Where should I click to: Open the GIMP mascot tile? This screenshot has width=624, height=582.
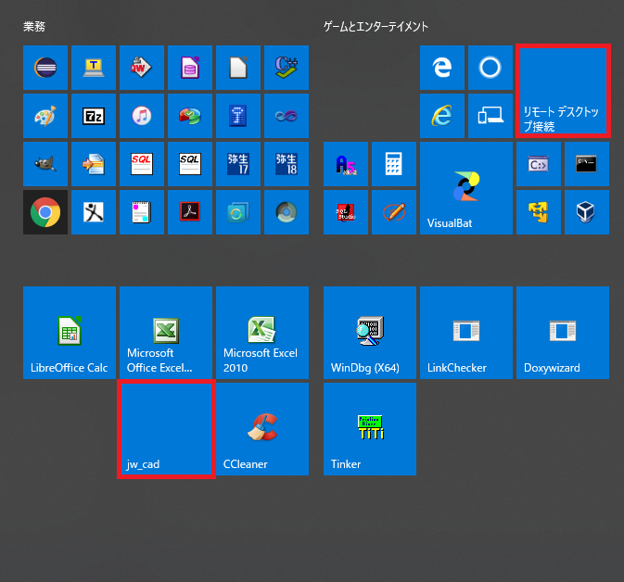(x=45, y=164)
